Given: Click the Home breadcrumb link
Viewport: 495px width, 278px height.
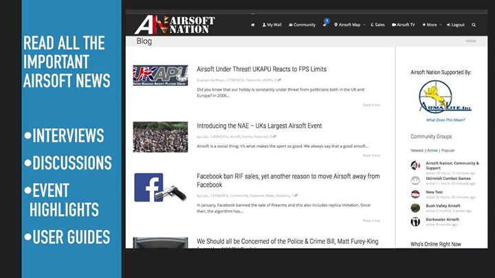Looking at the screenshot, I should click(470, 41).
